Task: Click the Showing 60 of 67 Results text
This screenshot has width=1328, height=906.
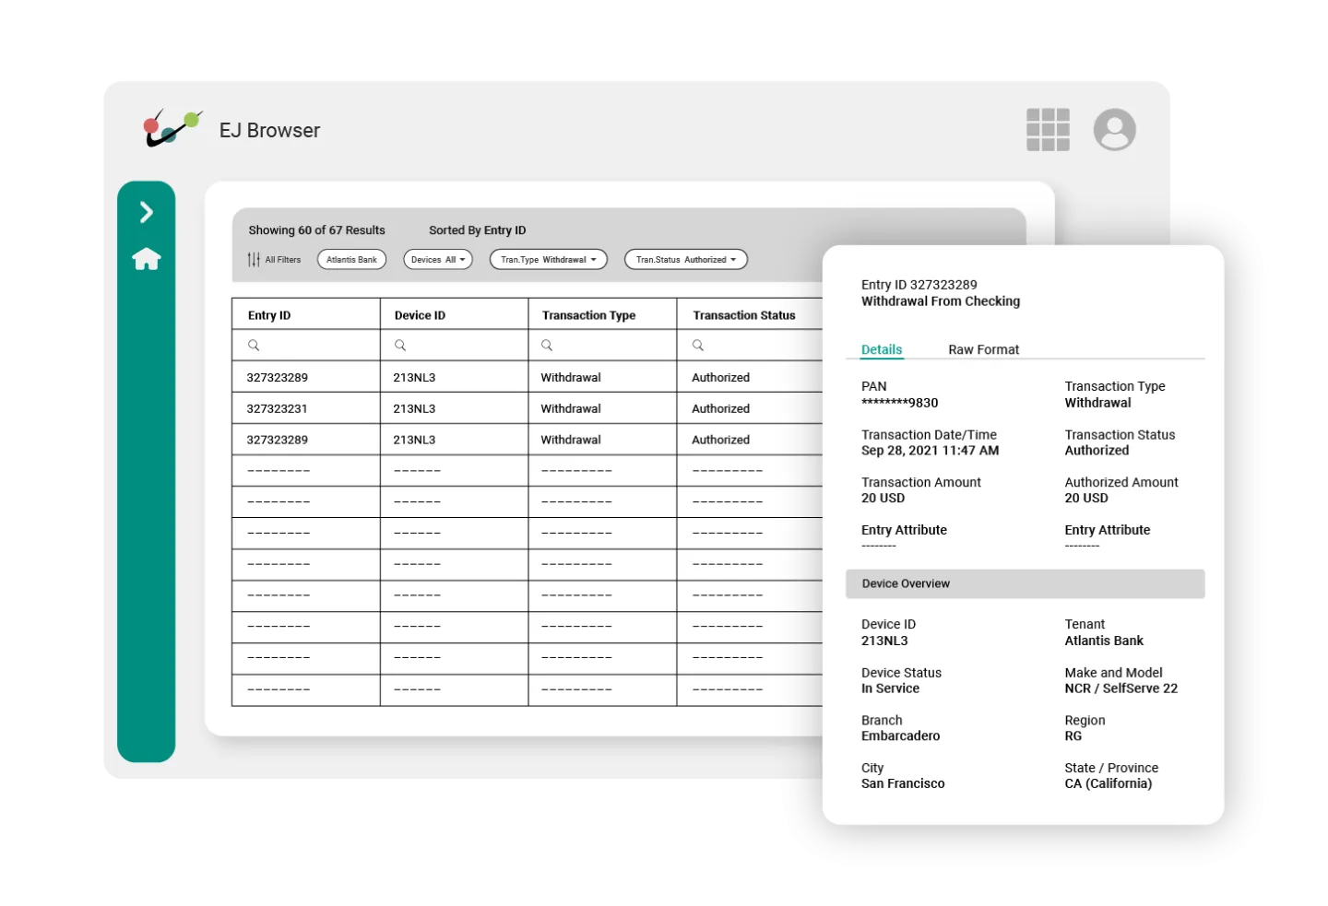Action: pyautogui.click(x=316, y=230)
